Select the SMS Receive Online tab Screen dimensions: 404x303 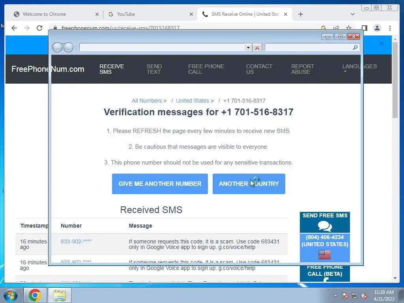pos(244,14)
